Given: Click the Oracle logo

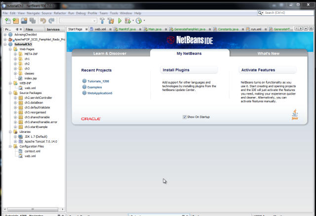Looking at the screenshot, I should click(x=91, y=119).
